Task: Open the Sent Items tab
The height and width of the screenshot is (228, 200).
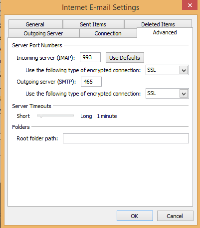Action: (x=93, y=24)
